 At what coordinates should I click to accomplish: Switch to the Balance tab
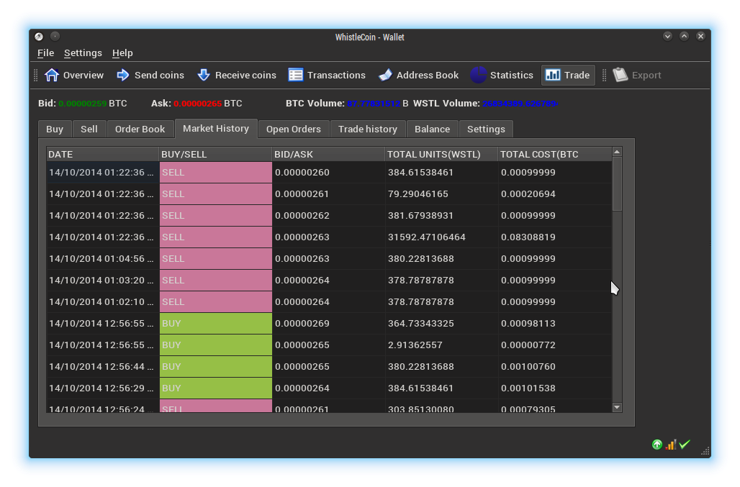tap(433, 129)
